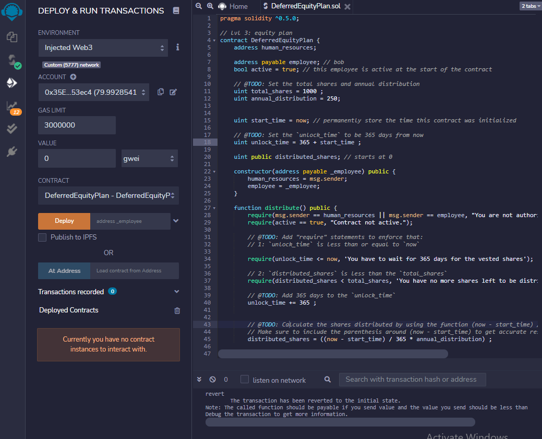
Task: Zoom out the editor font
Action: pyautogui.click(x=199, y=6)
